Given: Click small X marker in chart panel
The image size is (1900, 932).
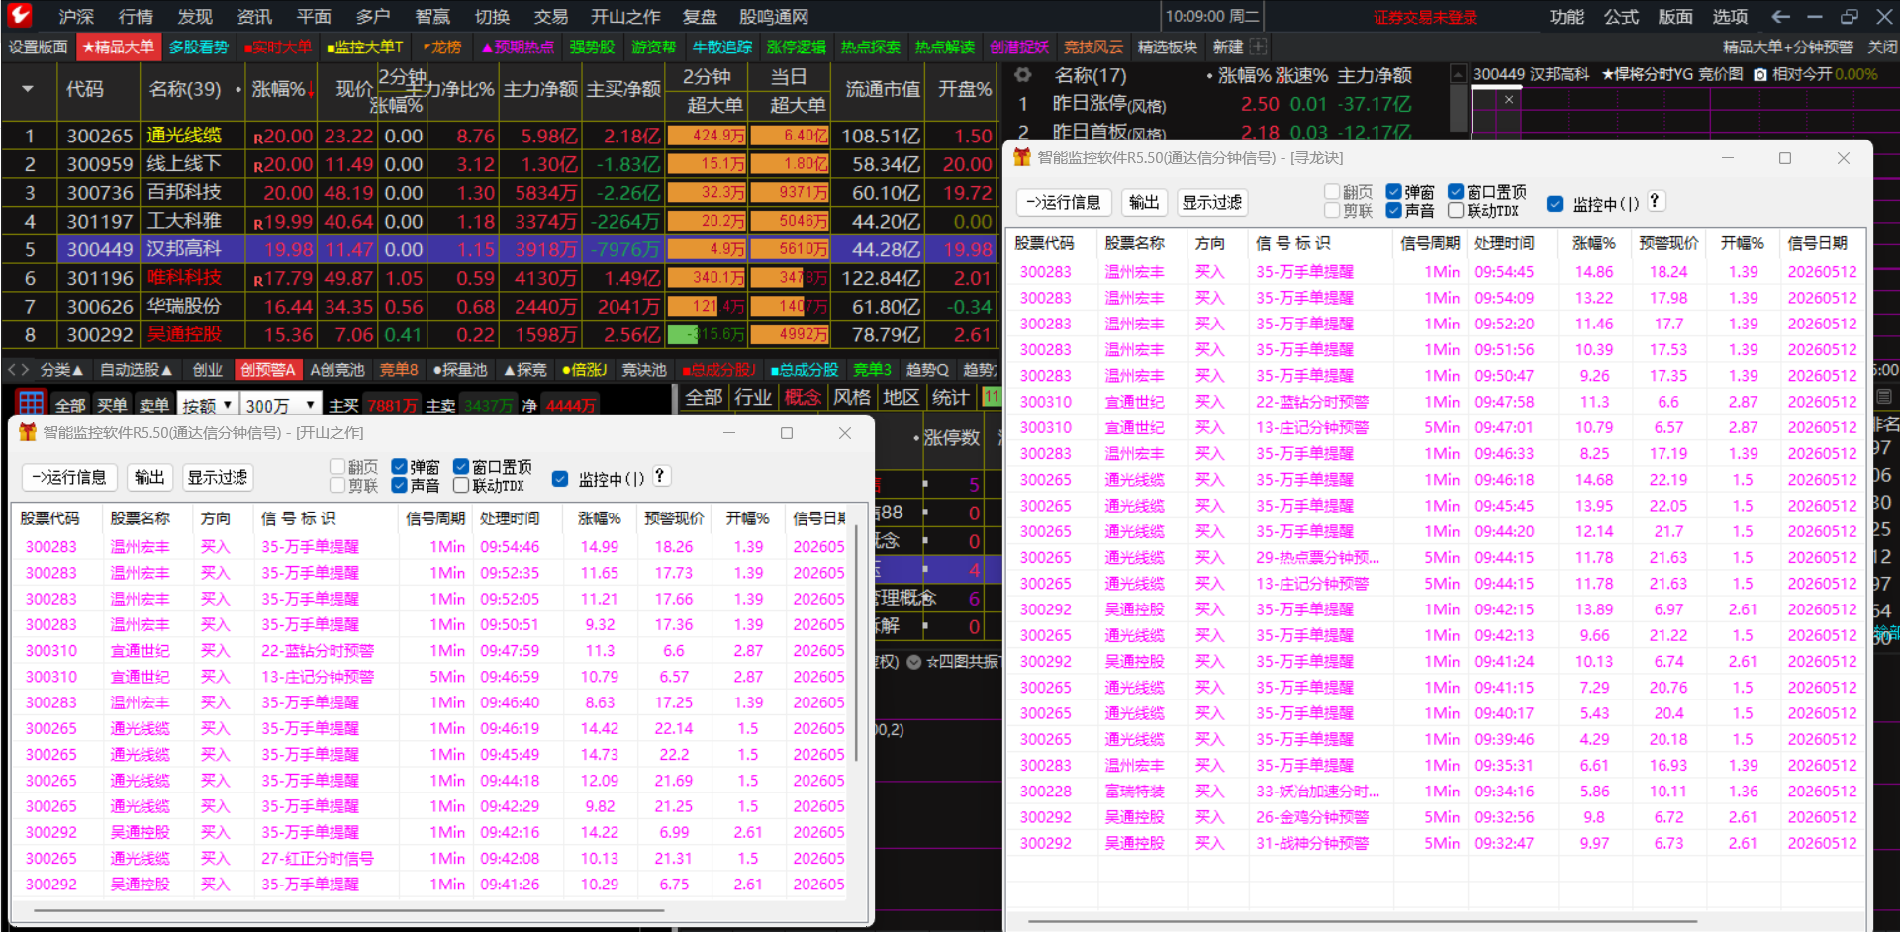Looking at the screenshot, I should [x=1508, y=99].
